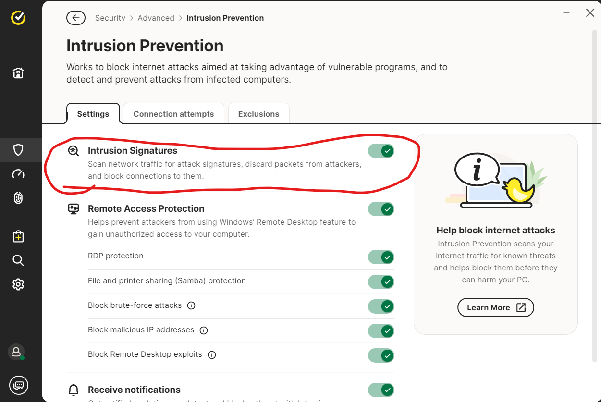Toggle Intrusion Signatures switch off
This screenshot has height=402, width=601.
click(381, 151)
